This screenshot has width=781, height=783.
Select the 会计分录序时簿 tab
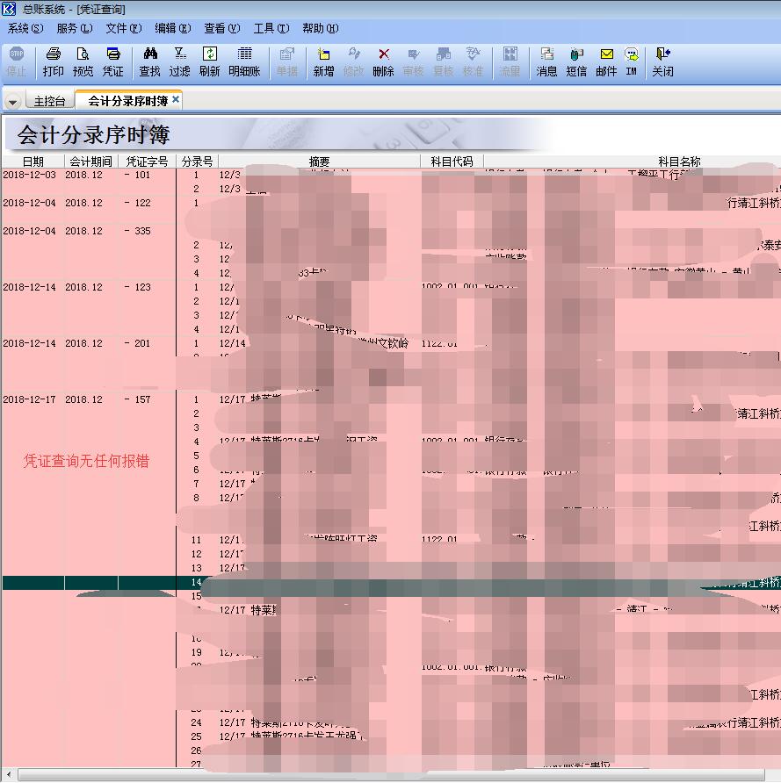[x=127, y=101]
